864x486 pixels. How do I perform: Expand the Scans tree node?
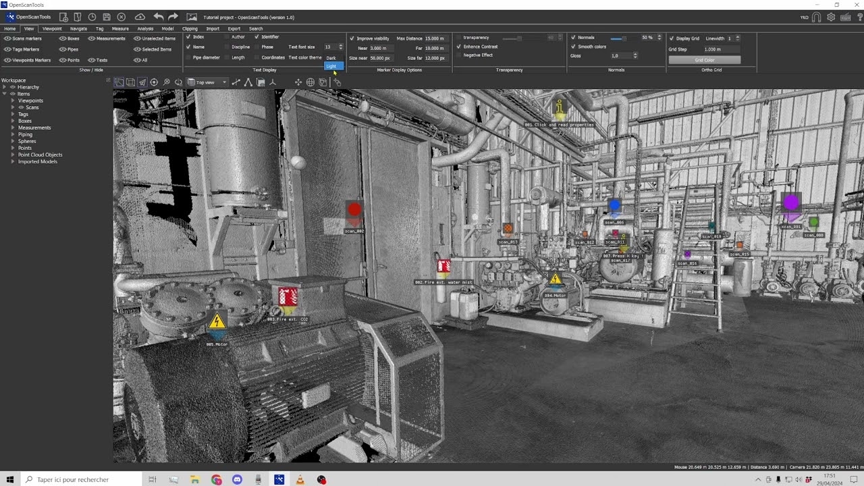pos(13,107)
